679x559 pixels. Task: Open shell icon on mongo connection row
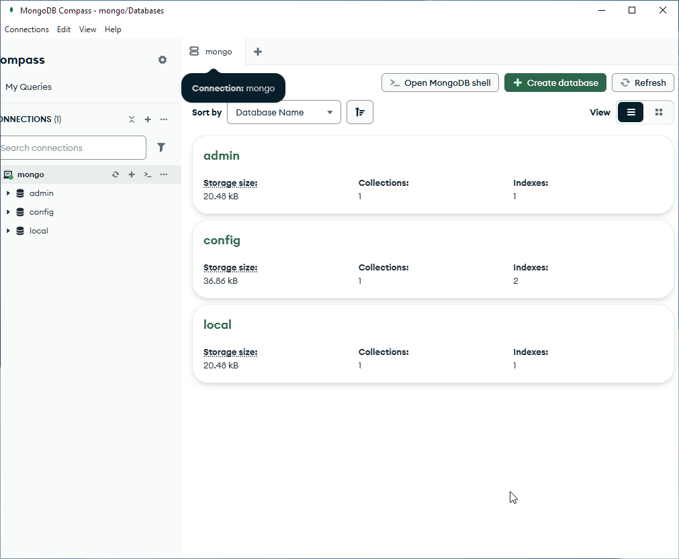tap(148, 174)
